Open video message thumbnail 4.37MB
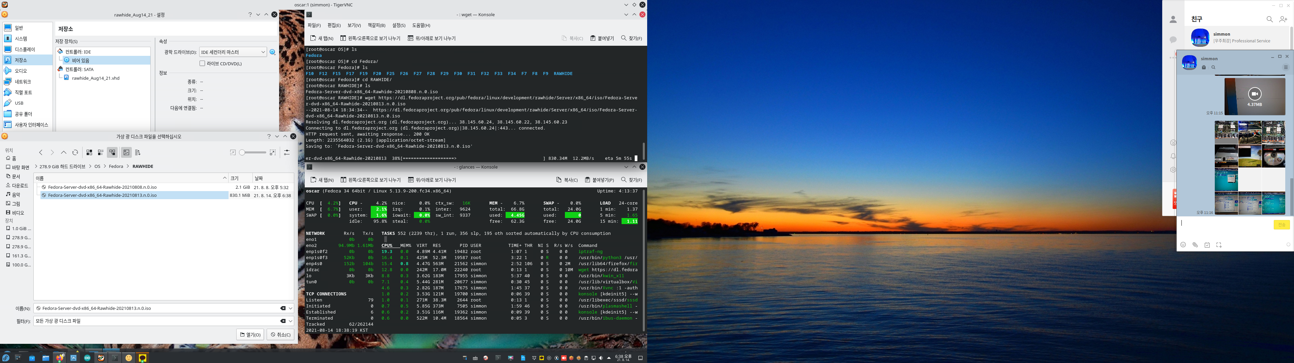 tap(1254, 97)
